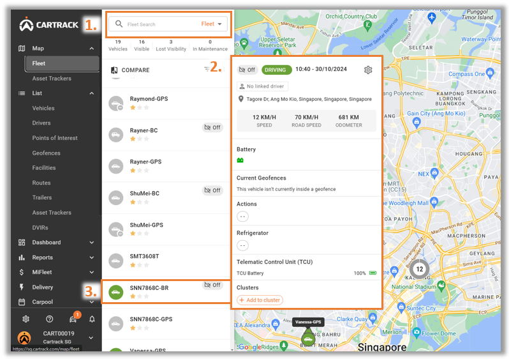
Task: Click SMT3608T star rating
Action: [x=139, y=265]
